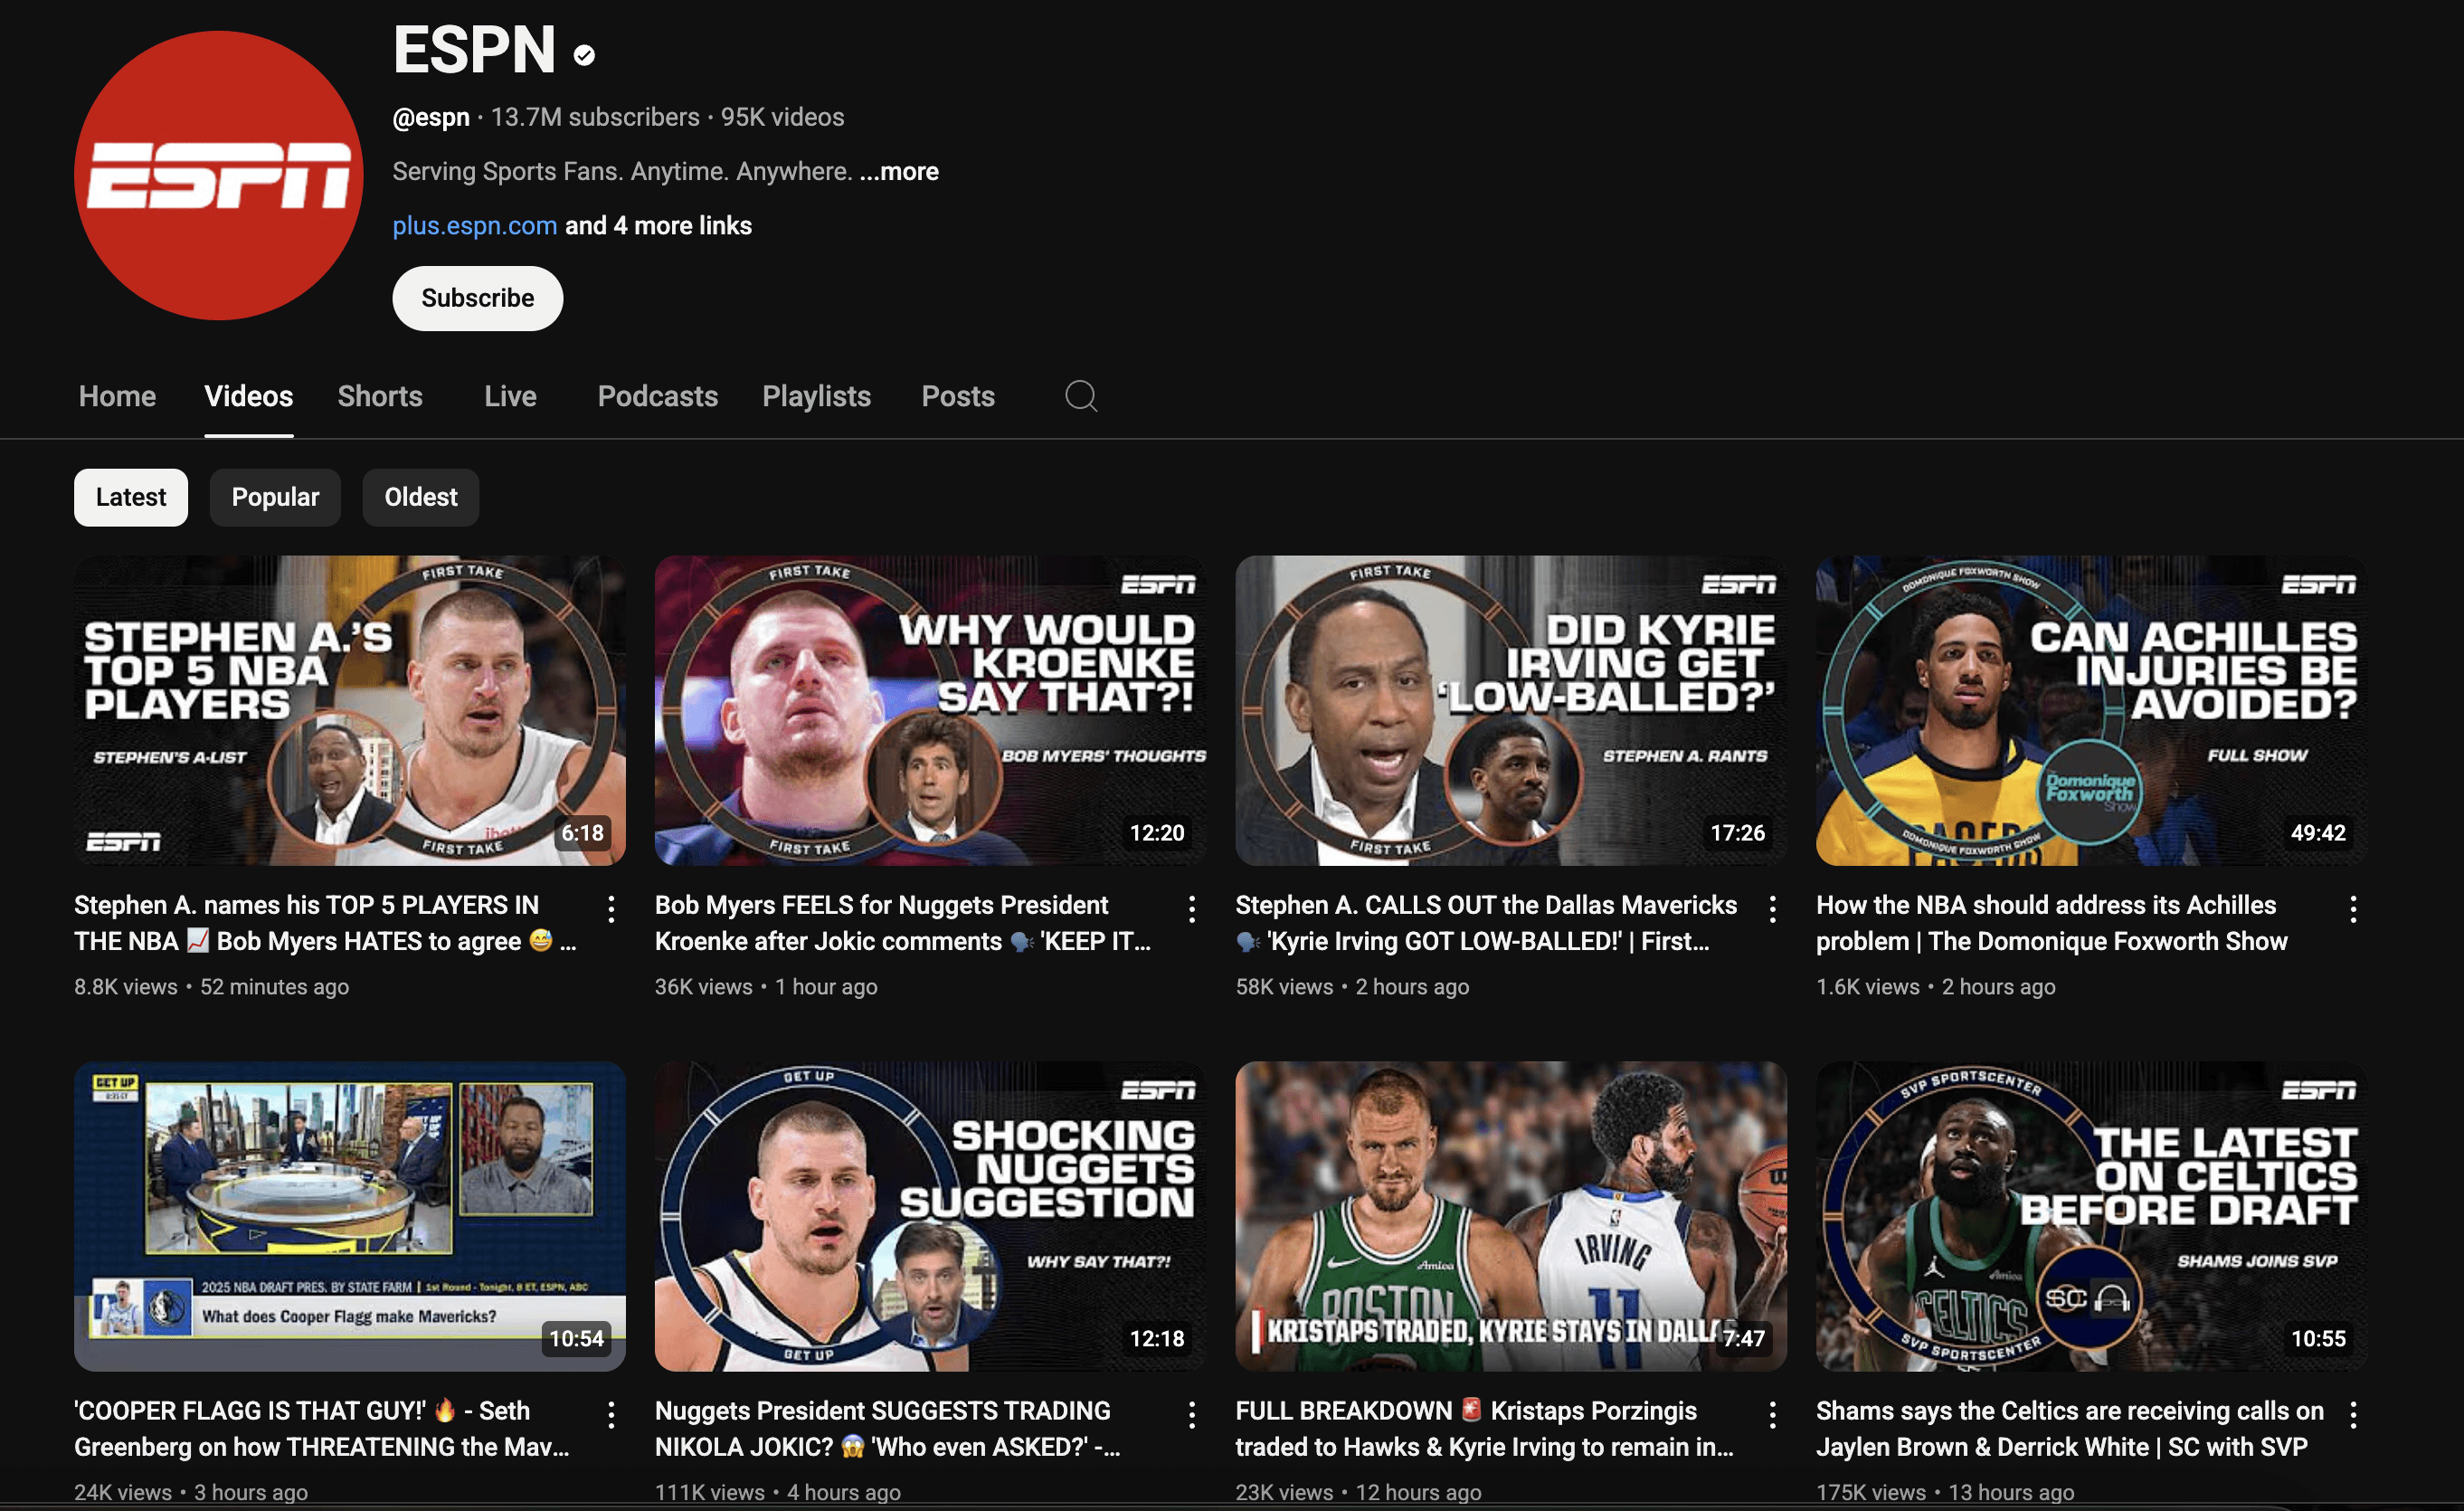Click the ESPN channel name heading
This screenshot has height=1511, width=2464.
(474, 49)
